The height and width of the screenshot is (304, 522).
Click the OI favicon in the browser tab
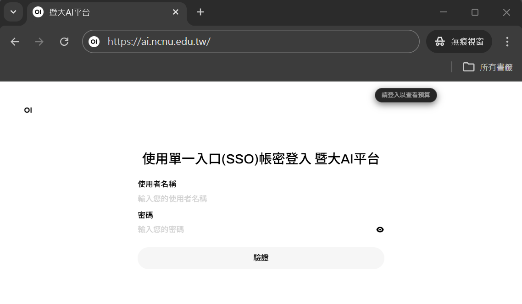click(x=38, y=12)
